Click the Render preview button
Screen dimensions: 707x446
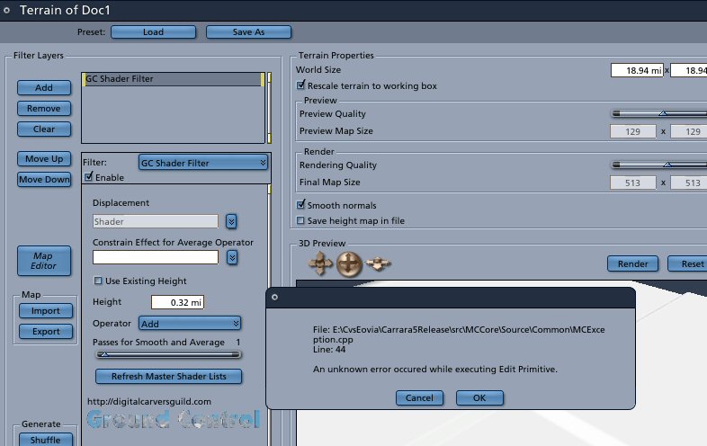coord(632,263)
